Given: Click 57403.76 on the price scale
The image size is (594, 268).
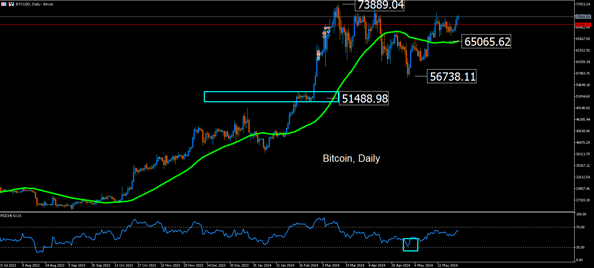Looking at the screenshot, I should click(x=583, y=73).
